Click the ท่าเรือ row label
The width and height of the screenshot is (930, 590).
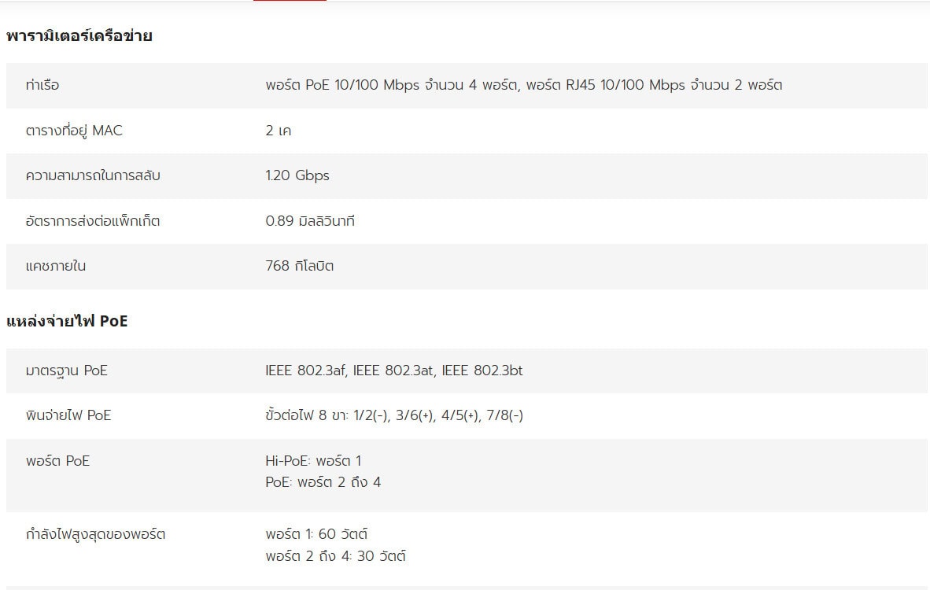click(42, 85)
